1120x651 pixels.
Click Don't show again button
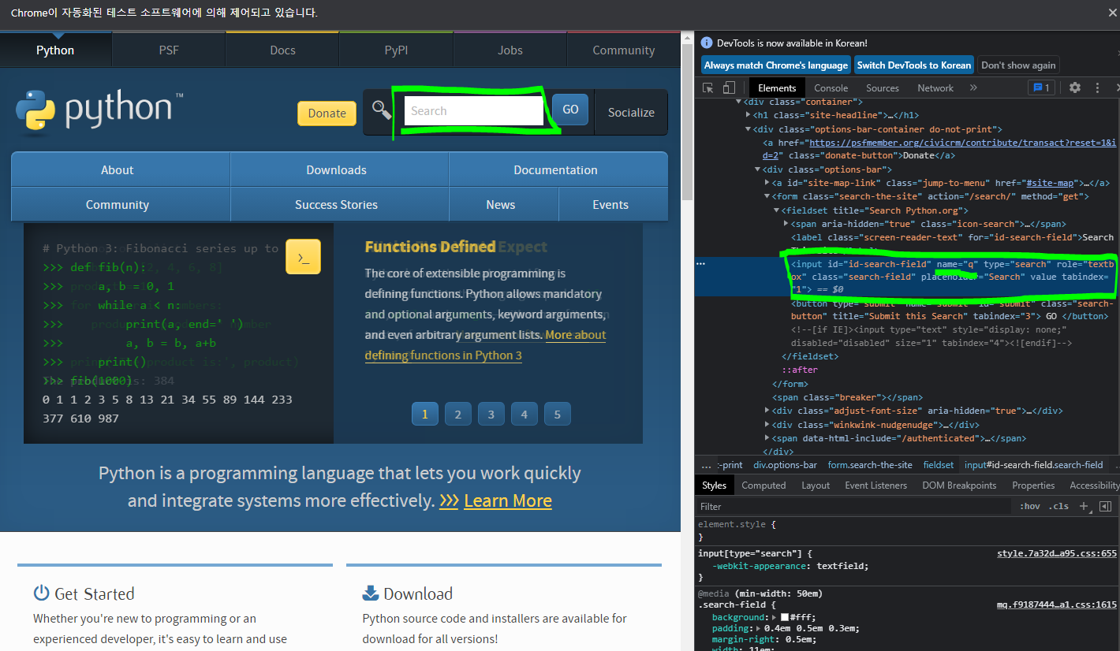click(1018, 65)
